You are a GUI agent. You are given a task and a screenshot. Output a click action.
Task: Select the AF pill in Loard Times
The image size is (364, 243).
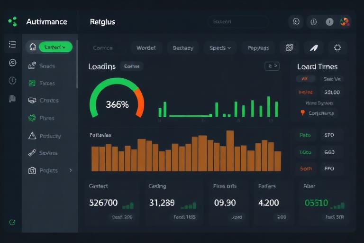pyautogui.click(x=305, y=79)
